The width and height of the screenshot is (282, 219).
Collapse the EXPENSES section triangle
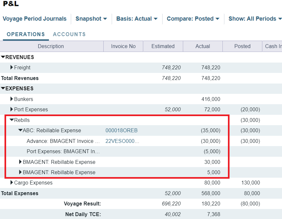pyautogui.click(x=3, y=88)
